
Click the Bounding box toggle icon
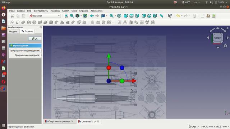85,16
